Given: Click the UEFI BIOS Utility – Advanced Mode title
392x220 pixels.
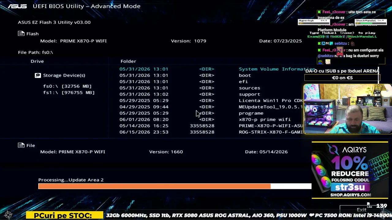Looking at the screenshot, I should pos(87,6).
